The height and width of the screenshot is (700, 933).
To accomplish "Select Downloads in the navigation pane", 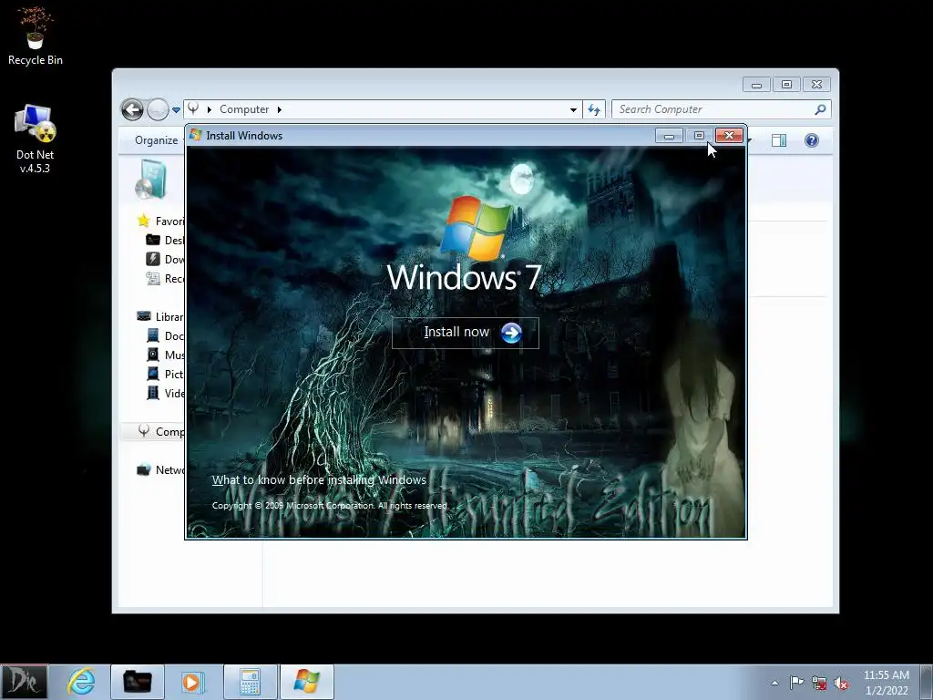I will click(x=166, y=260).
